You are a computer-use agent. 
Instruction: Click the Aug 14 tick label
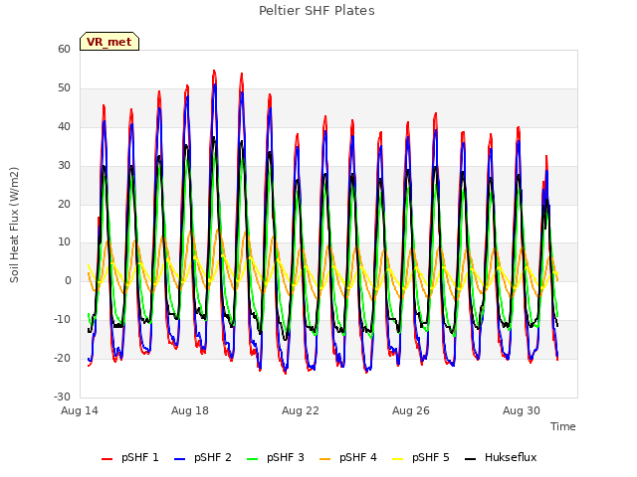pos(80,410)
